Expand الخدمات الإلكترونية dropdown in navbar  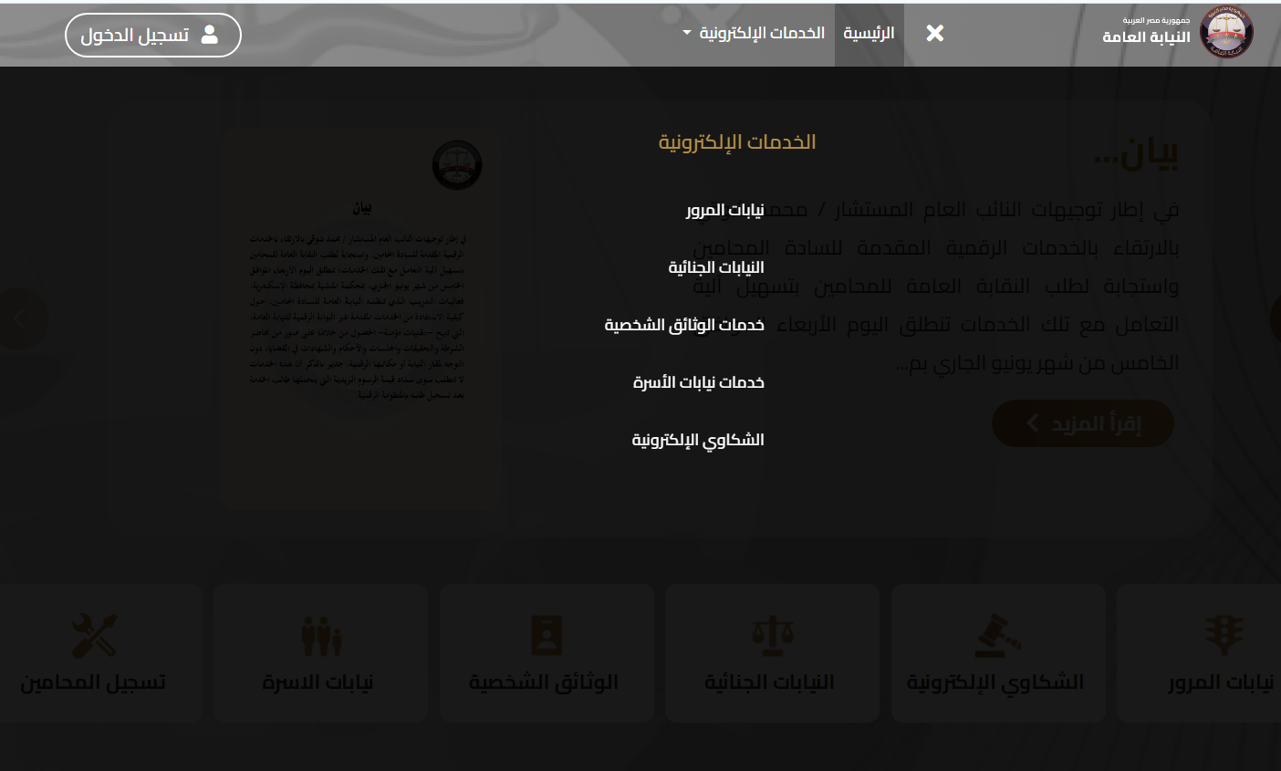coord(754,34)
